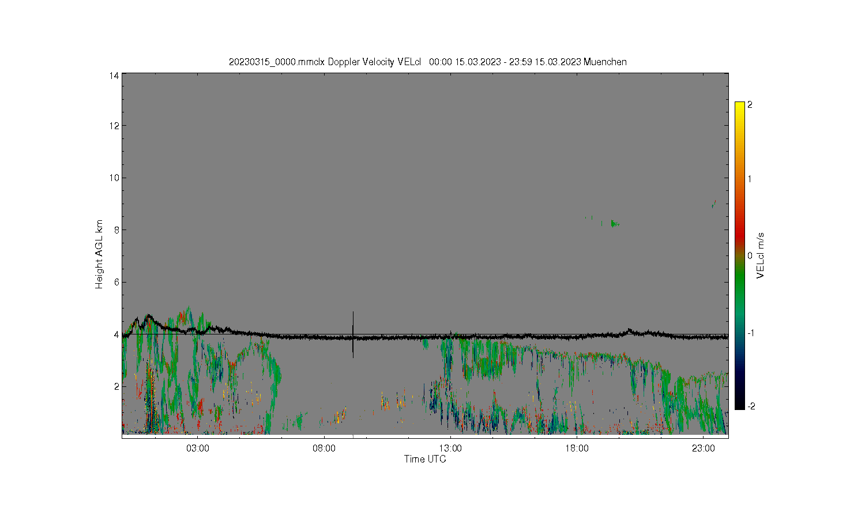The image size is (865, 519).
Task: Click the '03:00' time tick label
Action: click(198, 448)
